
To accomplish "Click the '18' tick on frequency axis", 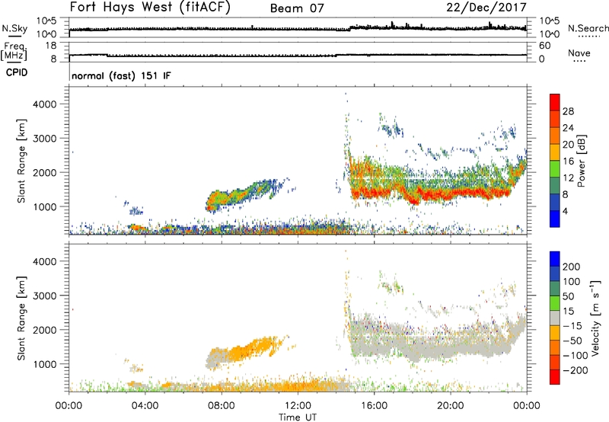I will coord(51,46).
